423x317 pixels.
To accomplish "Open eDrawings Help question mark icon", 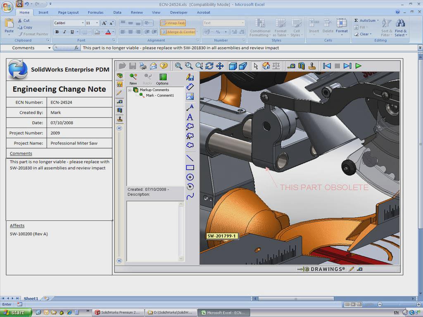I will [x=164, y=66].
